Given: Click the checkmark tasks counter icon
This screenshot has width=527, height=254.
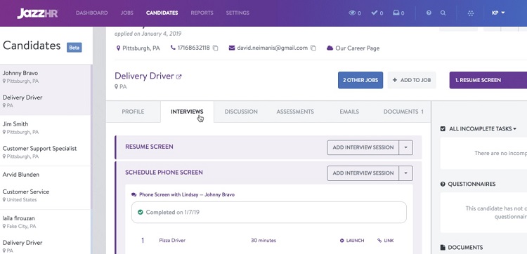Looking at the screenshot, I should 375,13.
